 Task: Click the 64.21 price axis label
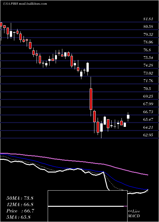[148, 127]
